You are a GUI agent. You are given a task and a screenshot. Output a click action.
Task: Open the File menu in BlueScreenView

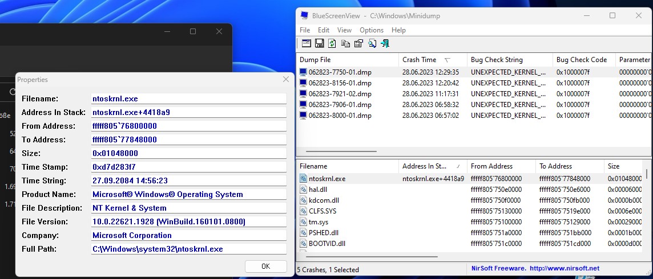[305, 30]
